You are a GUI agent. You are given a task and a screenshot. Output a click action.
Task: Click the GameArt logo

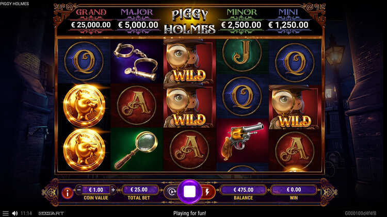(x=51, y=213)
